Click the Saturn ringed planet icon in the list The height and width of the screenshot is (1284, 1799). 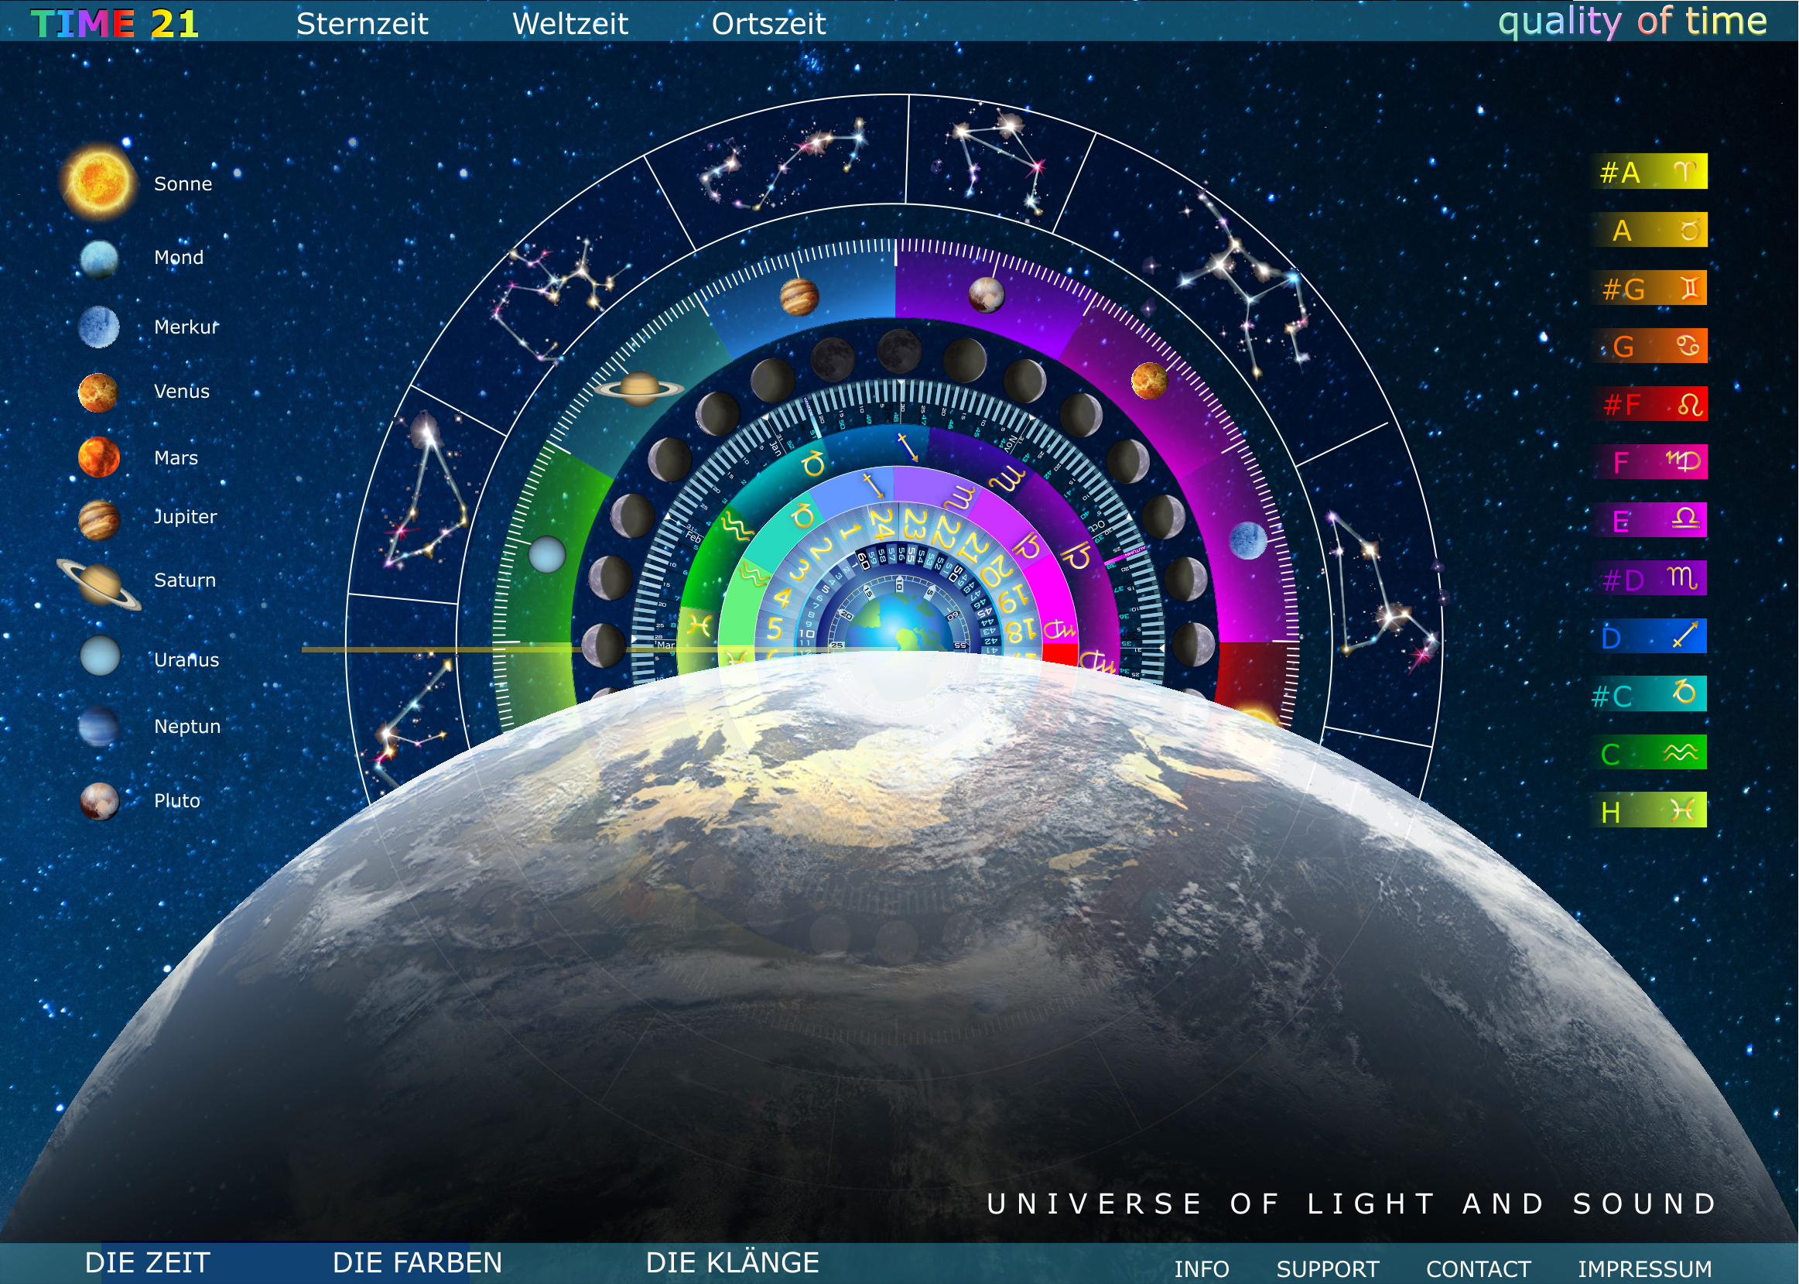pyautogui.click(x=100, y=584)
